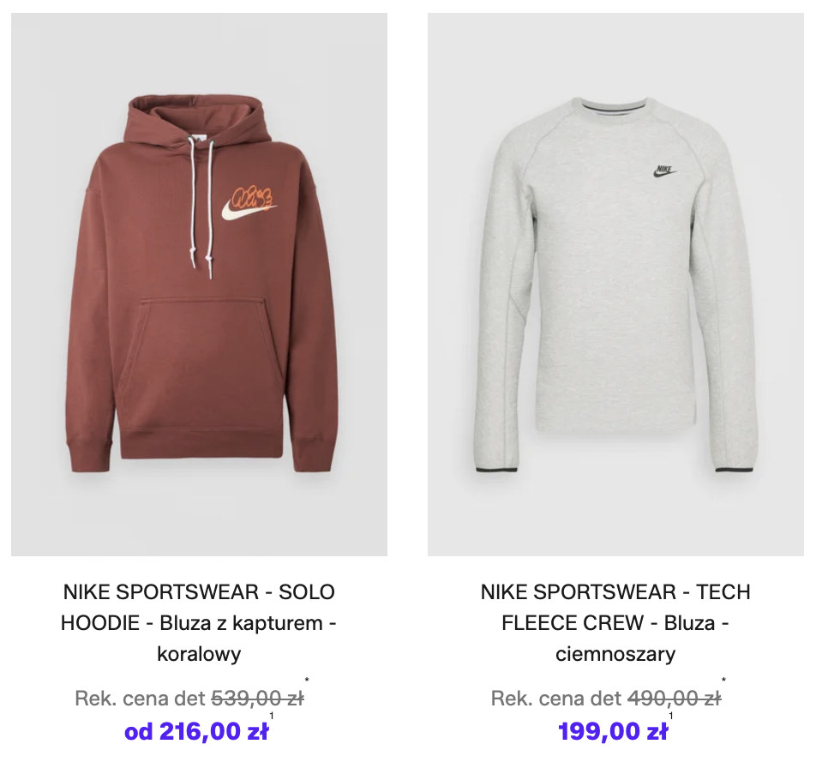Click "Rek. cena det" label under the hoodie
Image resolution: width=816 pixels, height=768 pixels.
click(140, 699)
